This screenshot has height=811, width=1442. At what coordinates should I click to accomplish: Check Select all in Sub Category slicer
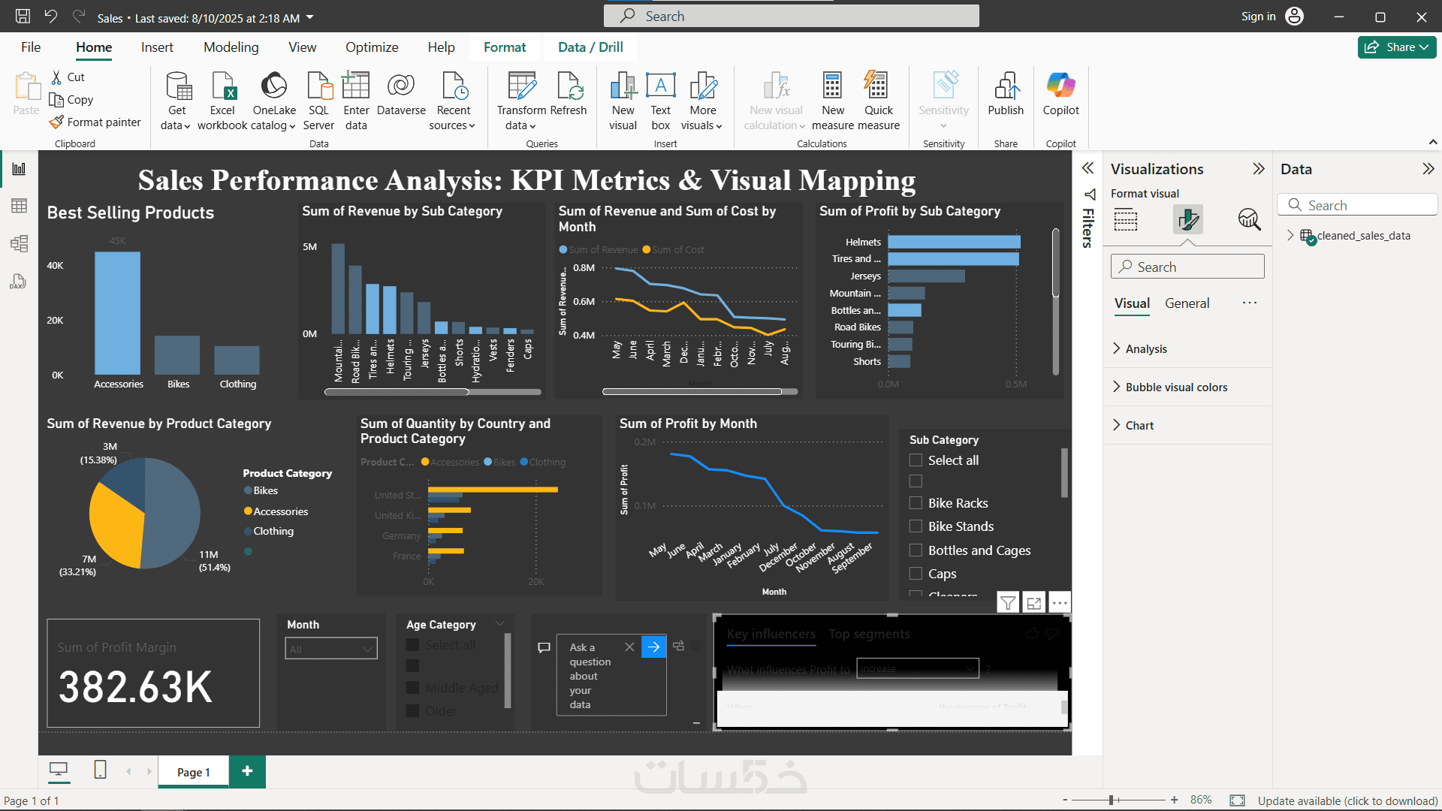click(916, 460)
